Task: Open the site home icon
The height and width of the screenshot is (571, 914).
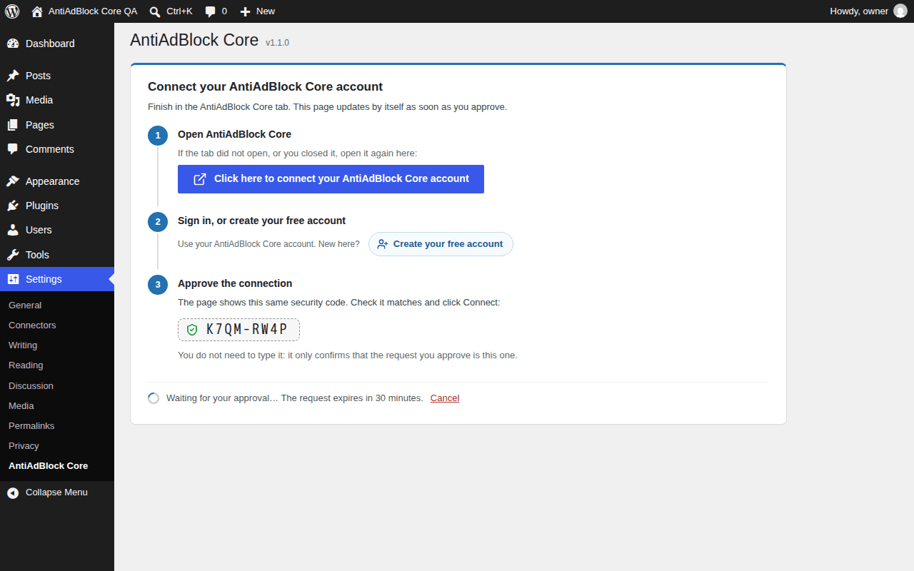Action: click(37, 11)
